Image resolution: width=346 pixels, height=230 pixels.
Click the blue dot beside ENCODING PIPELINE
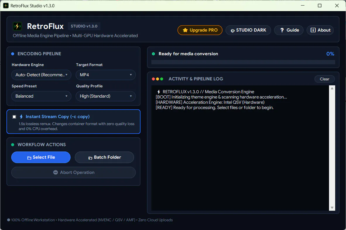[x=13, y=54]
